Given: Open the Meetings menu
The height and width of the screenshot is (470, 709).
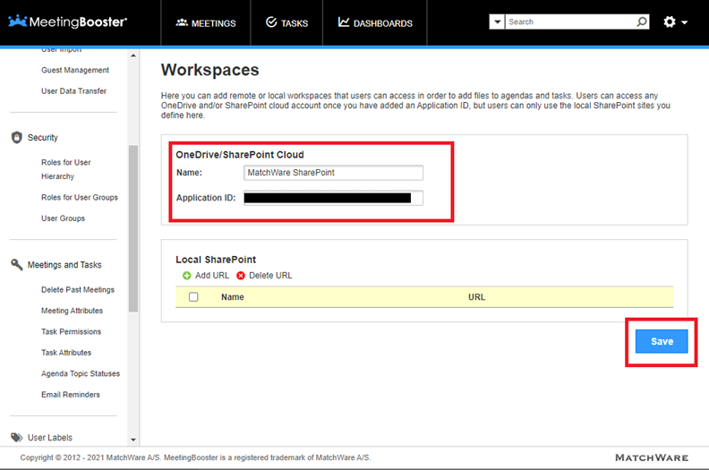Looking at the screenshot, I should [x=206, y=22].
